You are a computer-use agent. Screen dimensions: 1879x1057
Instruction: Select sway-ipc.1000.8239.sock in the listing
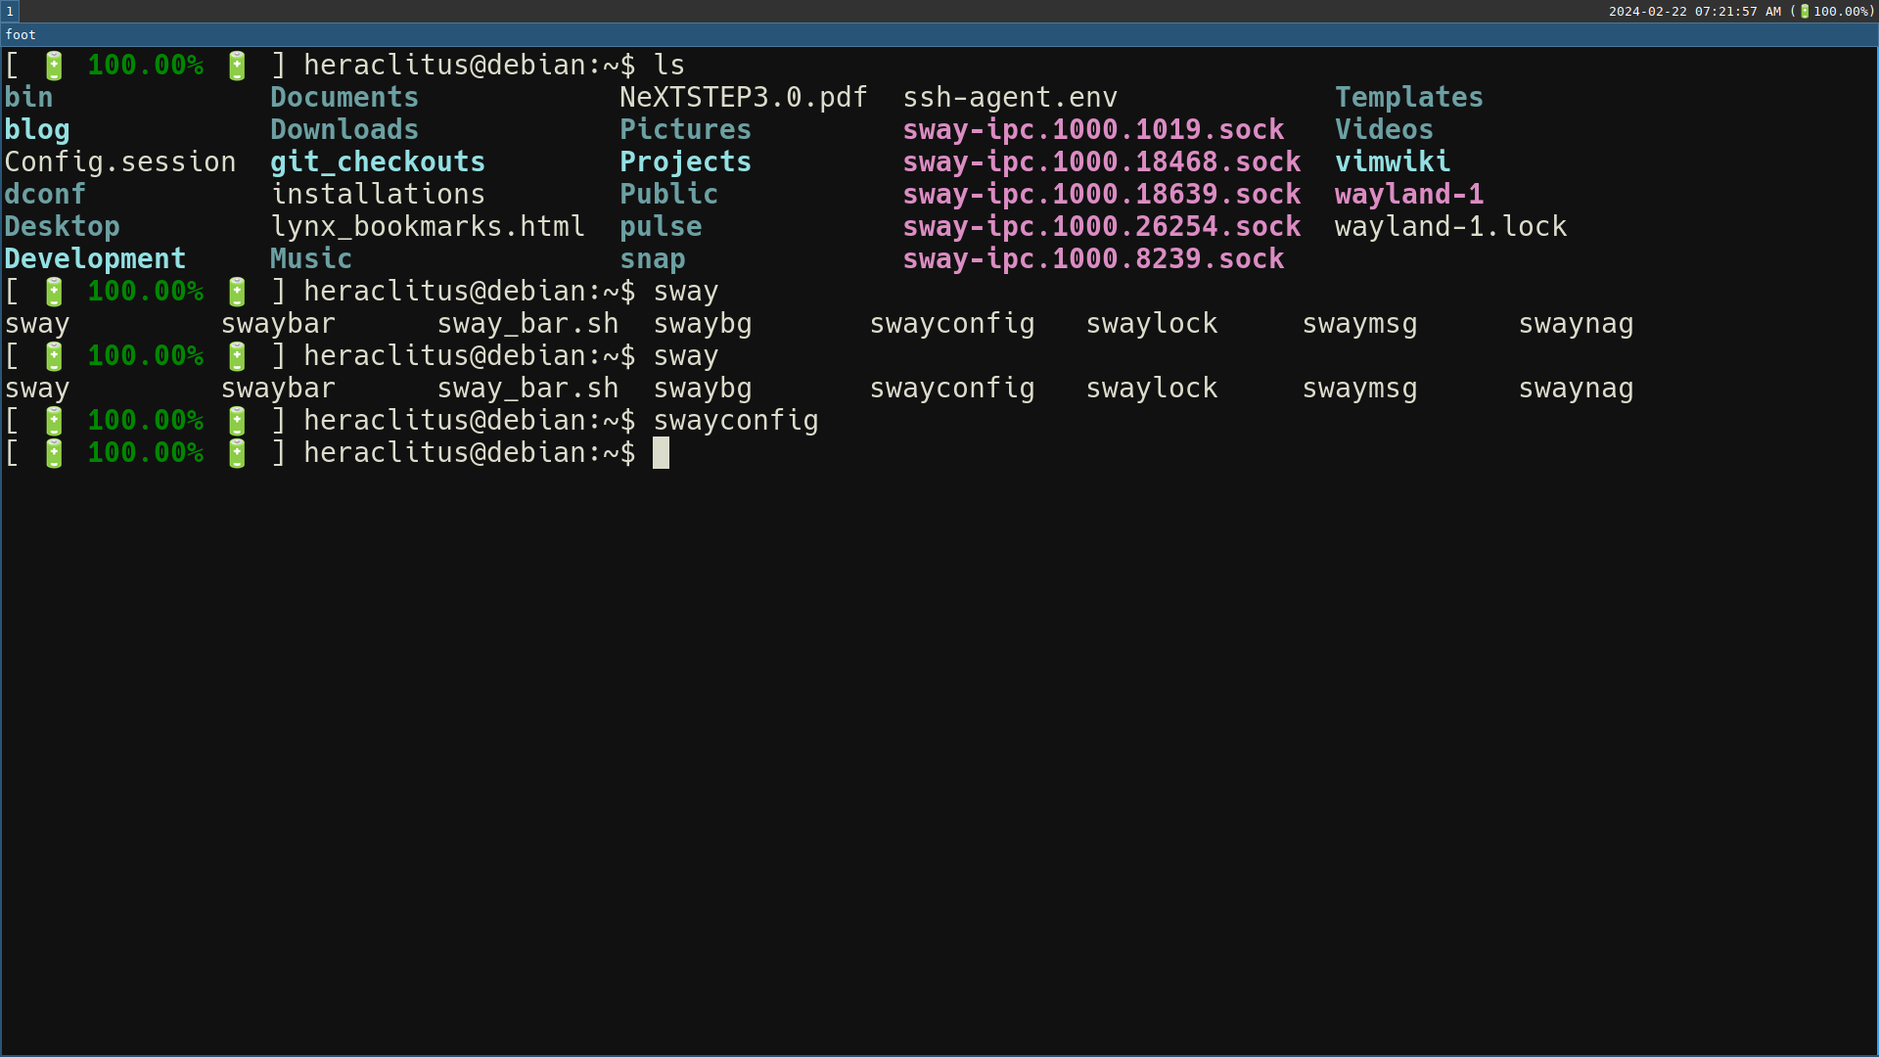tap(1093, 258)
